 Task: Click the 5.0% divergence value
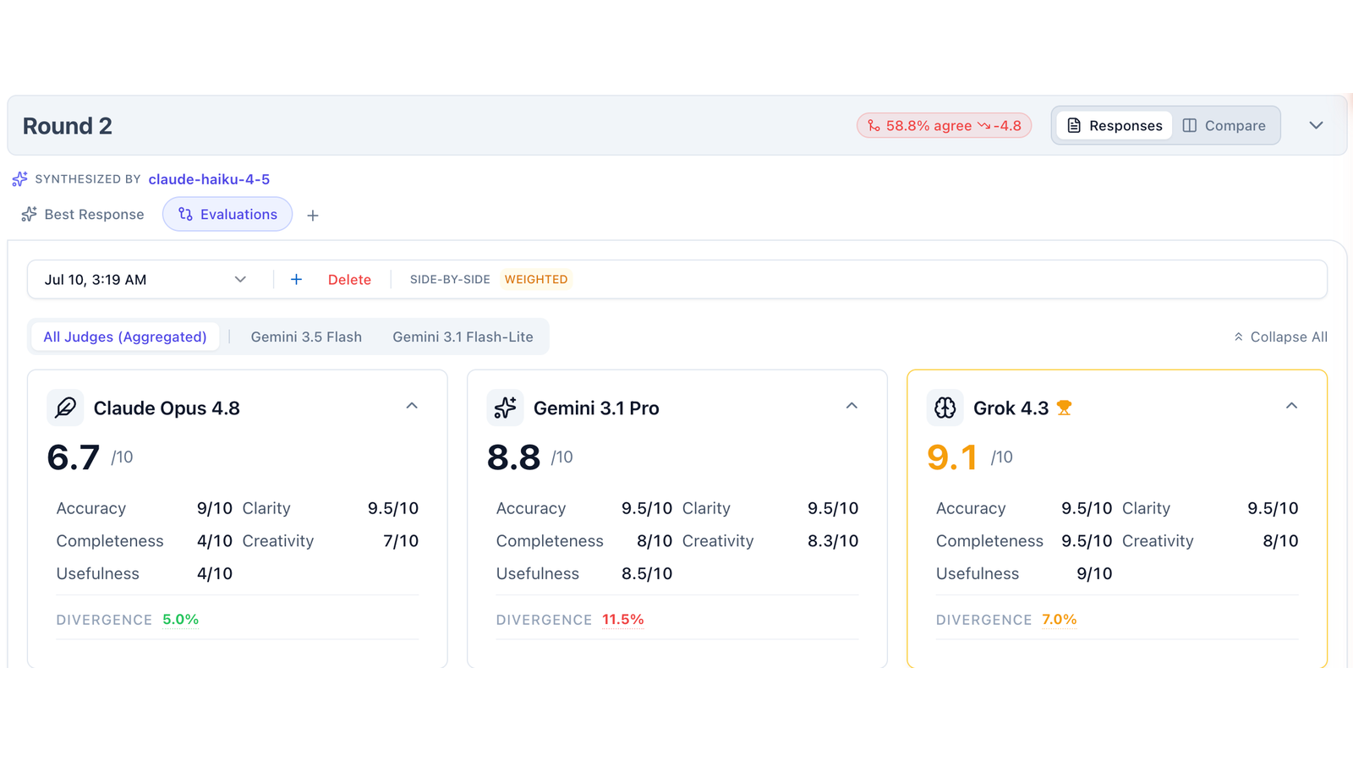tap(180, 620)
